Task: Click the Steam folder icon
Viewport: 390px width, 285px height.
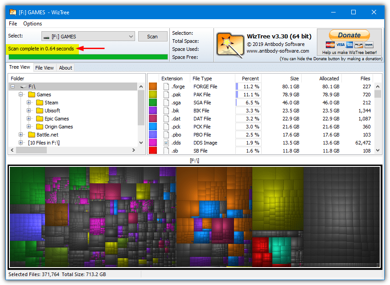Action: pyautogui.click(x=40, y=103)
